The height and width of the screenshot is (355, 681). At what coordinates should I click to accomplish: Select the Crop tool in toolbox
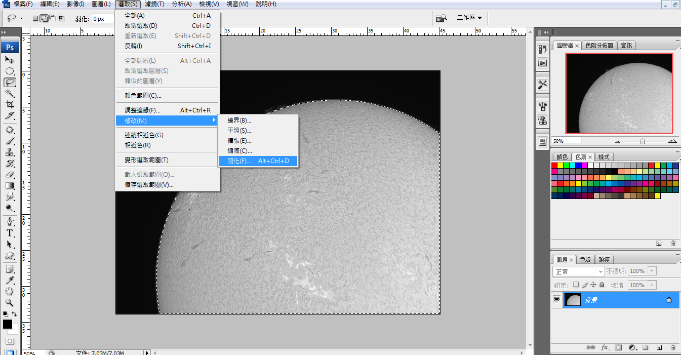pos(10,104)
